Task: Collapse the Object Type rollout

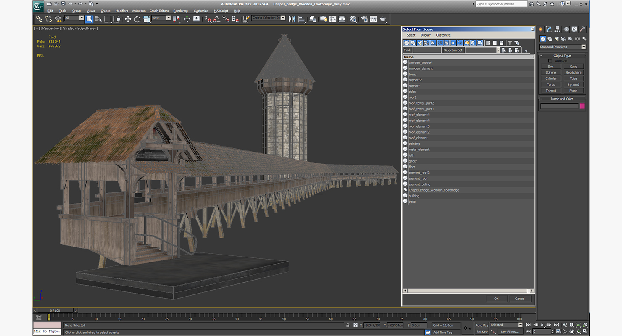Action: coord(562,55)
